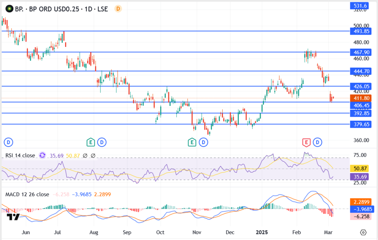Open chart settings gear in the bottom-right corner
This screenshot has height=240, width=378.
363,232
